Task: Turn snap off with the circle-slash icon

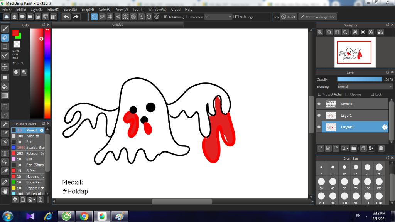Action: (x=94, y=17)
